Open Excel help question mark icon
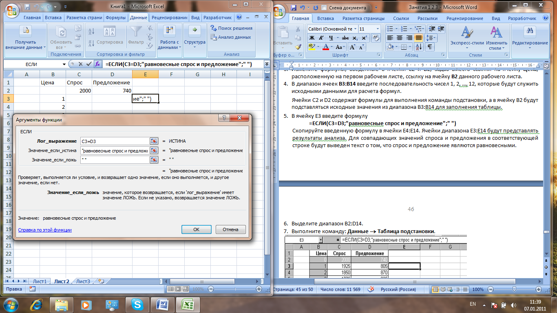Screen dimensions: 557x313 238,18
